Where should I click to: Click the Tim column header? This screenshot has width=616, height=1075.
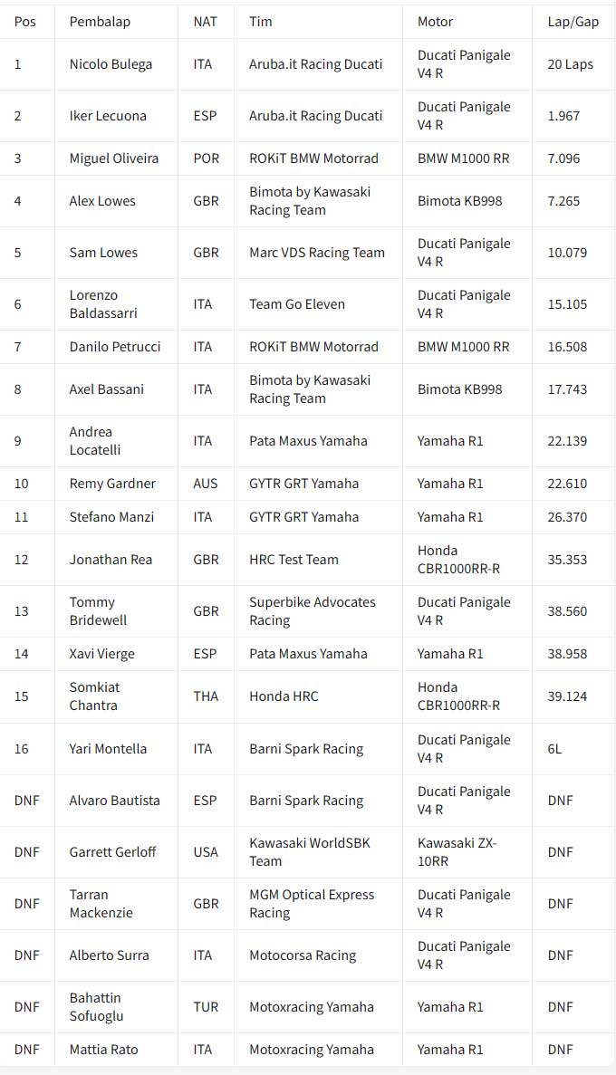pyautogui.click(x=261, y=22)
